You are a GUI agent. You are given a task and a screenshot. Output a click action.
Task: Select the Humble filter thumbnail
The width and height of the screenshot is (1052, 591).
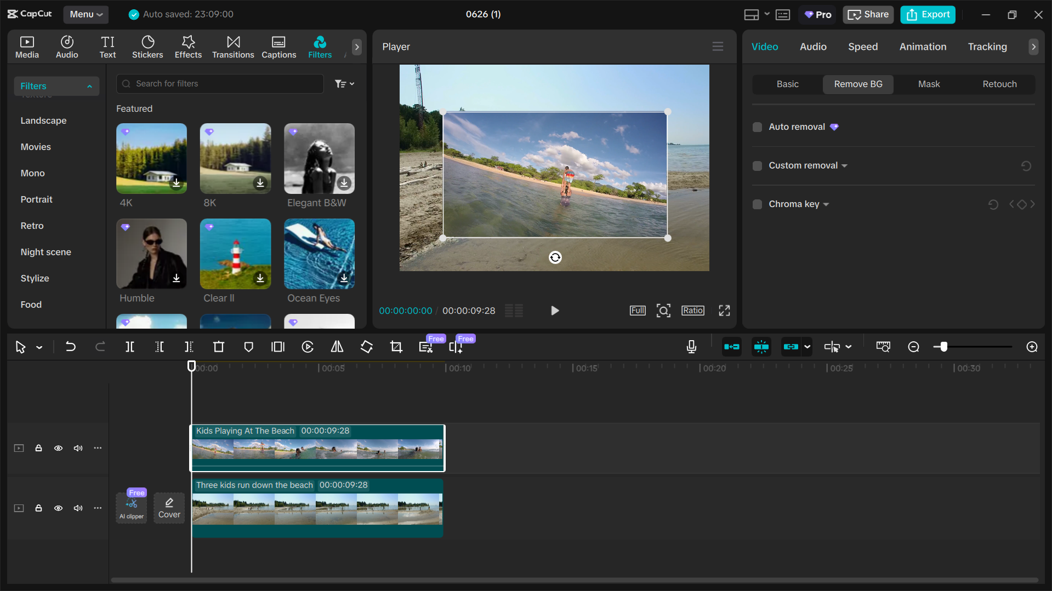pos(151,254)
